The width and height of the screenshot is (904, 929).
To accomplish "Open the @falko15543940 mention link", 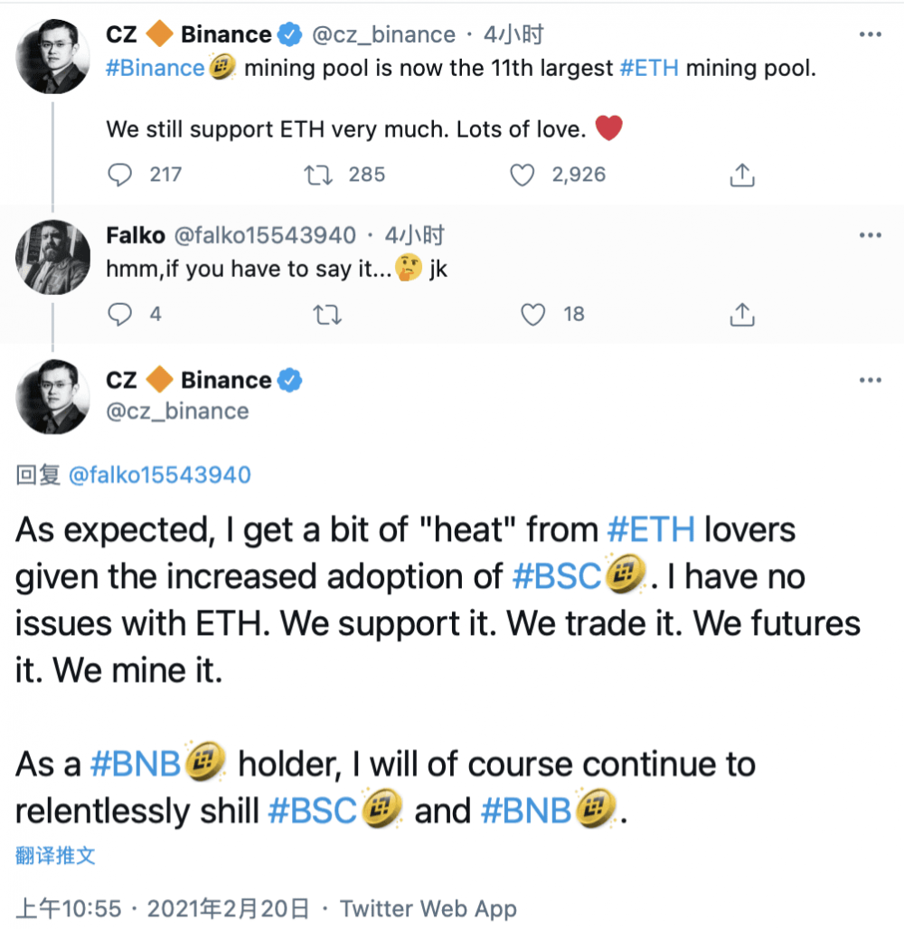I will 159,476.
